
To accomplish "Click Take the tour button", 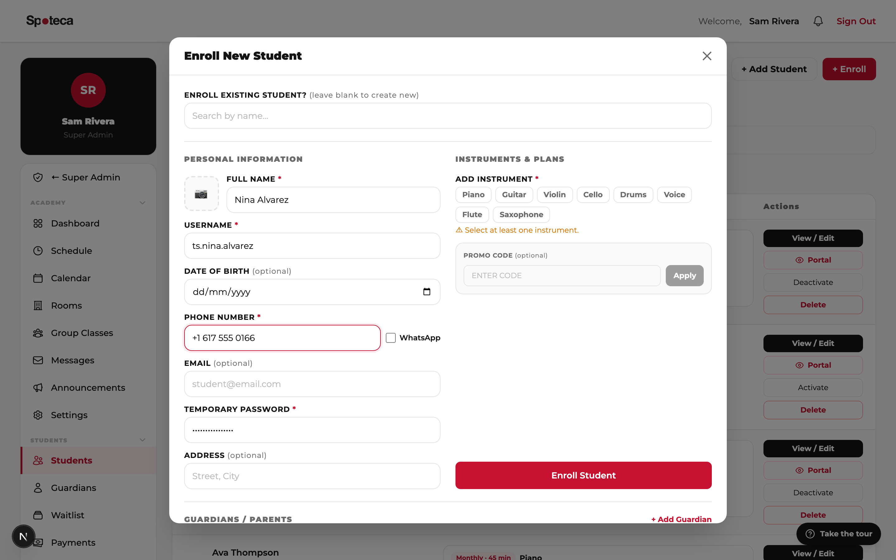I will click(839, 534).
